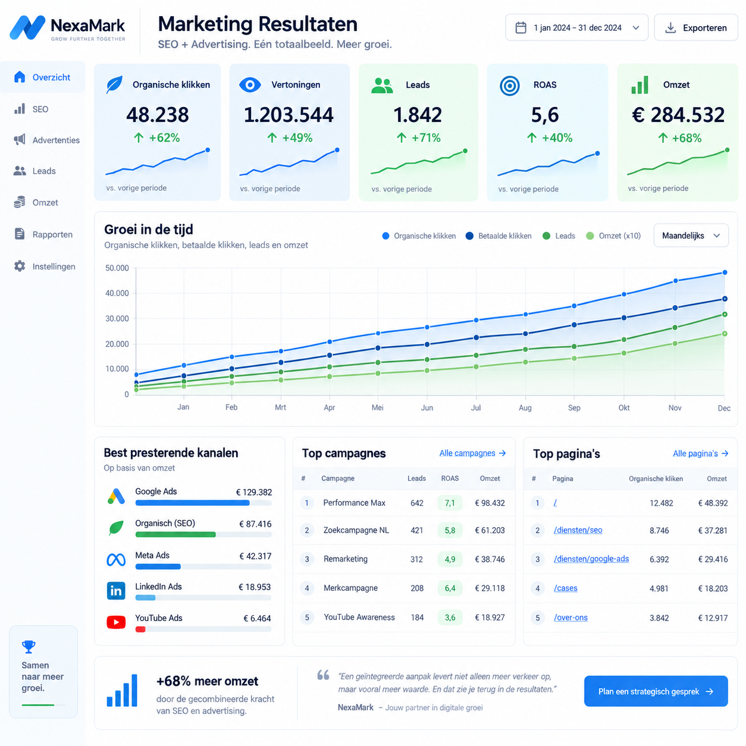
Task: Click the target icon on ROAS card
Action: click(x=510, y=86)
